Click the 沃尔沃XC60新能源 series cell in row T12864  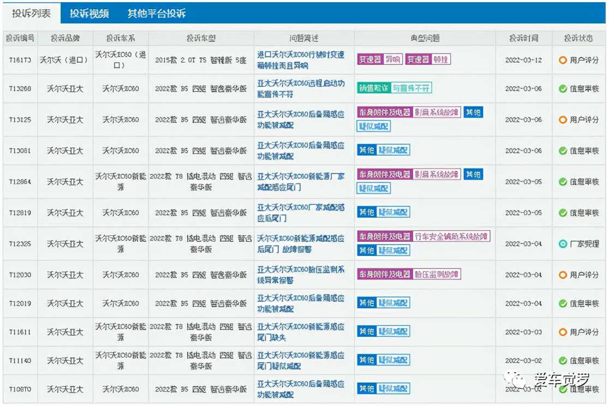click(121, 182)
